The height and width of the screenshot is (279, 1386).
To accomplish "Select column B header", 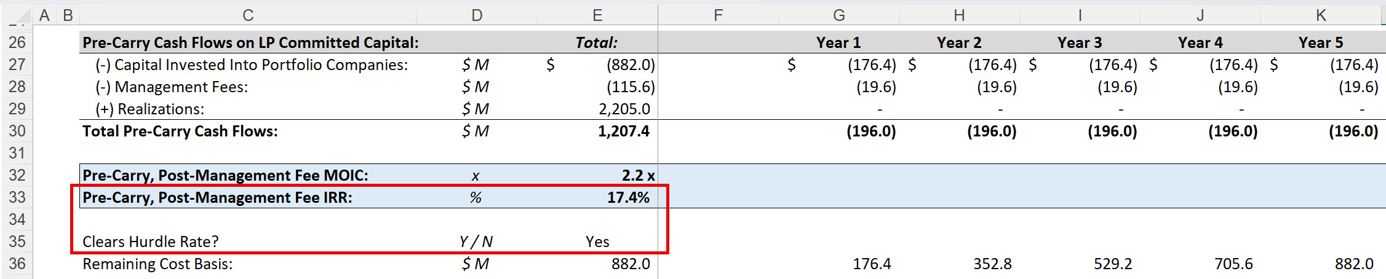I will click(68, 15).
